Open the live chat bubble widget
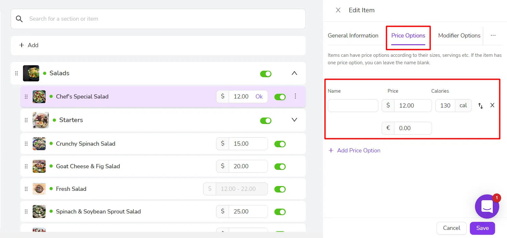This screenshot has height=238, width=507. click(487, 206)
